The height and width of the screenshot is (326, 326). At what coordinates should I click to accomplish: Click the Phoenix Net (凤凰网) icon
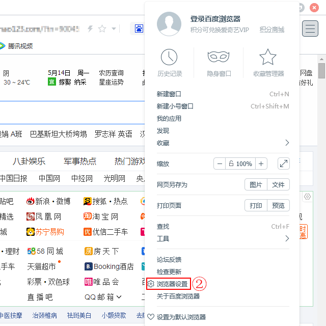pyautogui.click(x=31, y=216)
